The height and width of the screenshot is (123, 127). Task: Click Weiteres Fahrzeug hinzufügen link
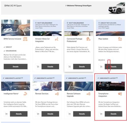[x=78, y=6]
